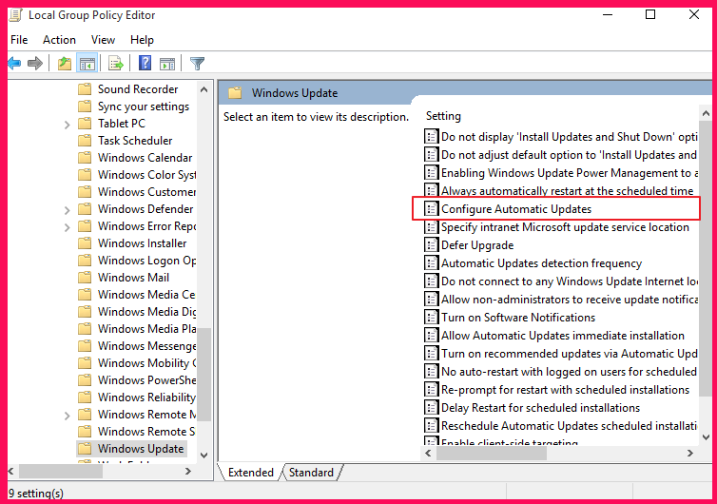Screen dimensions: 717x504
Task: Click the Windows Defender folder icon
Action: (85, 209)
